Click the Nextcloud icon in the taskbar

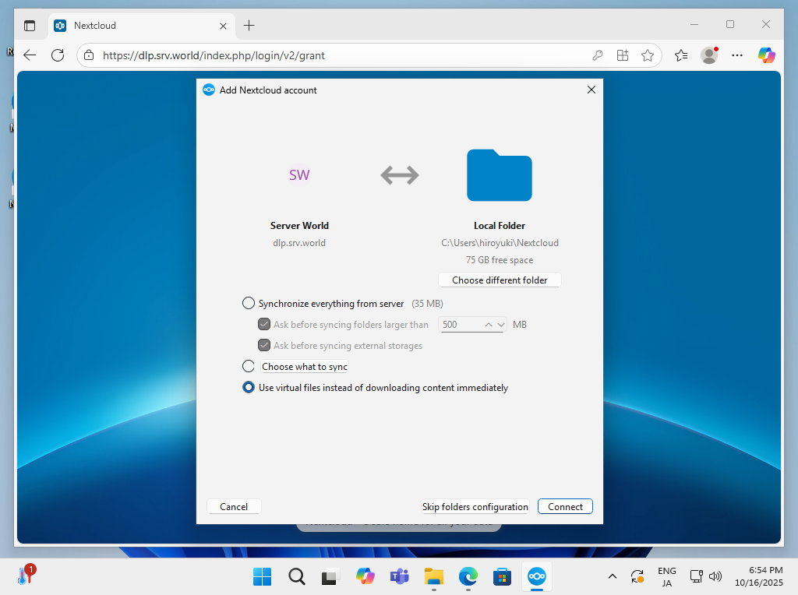tap(536, 576)
